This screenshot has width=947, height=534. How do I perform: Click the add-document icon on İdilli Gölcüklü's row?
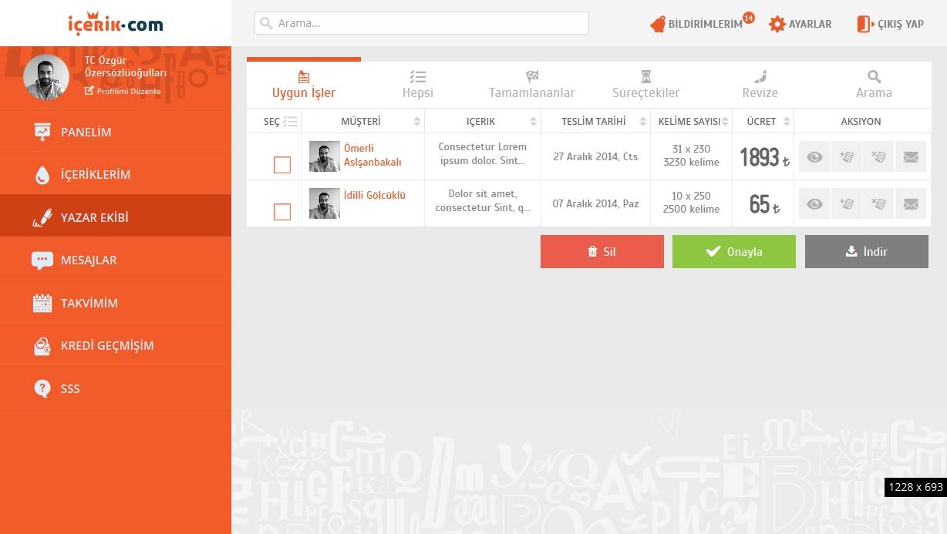click(x=846, y=203)
